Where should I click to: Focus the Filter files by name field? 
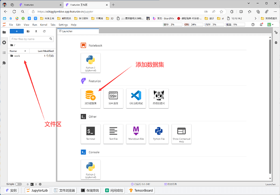click(x=31, y=39)
